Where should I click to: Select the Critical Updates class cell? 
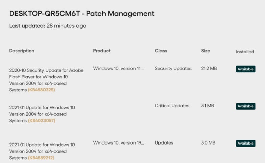[172, 106]
